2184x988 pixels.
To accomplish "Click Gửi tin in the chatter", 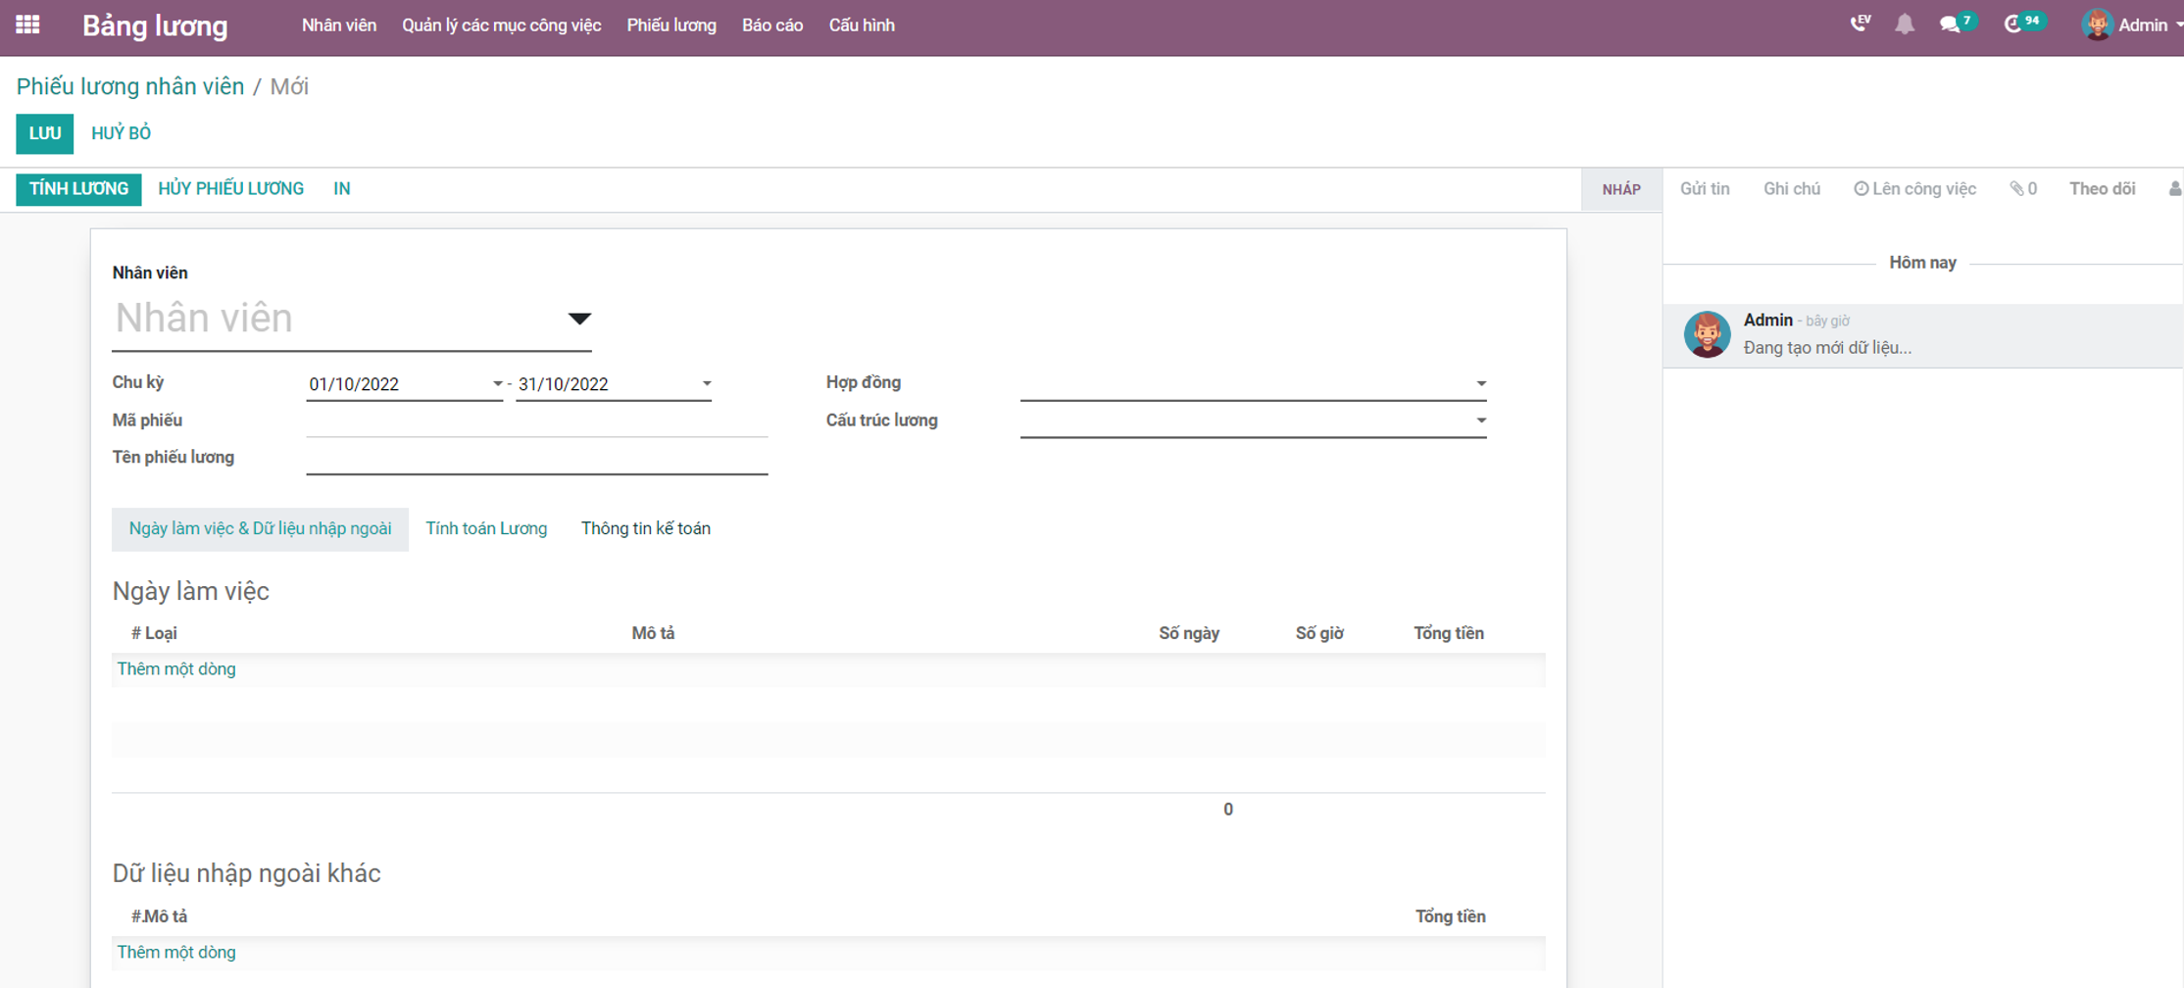I will tap(1705, 188).
